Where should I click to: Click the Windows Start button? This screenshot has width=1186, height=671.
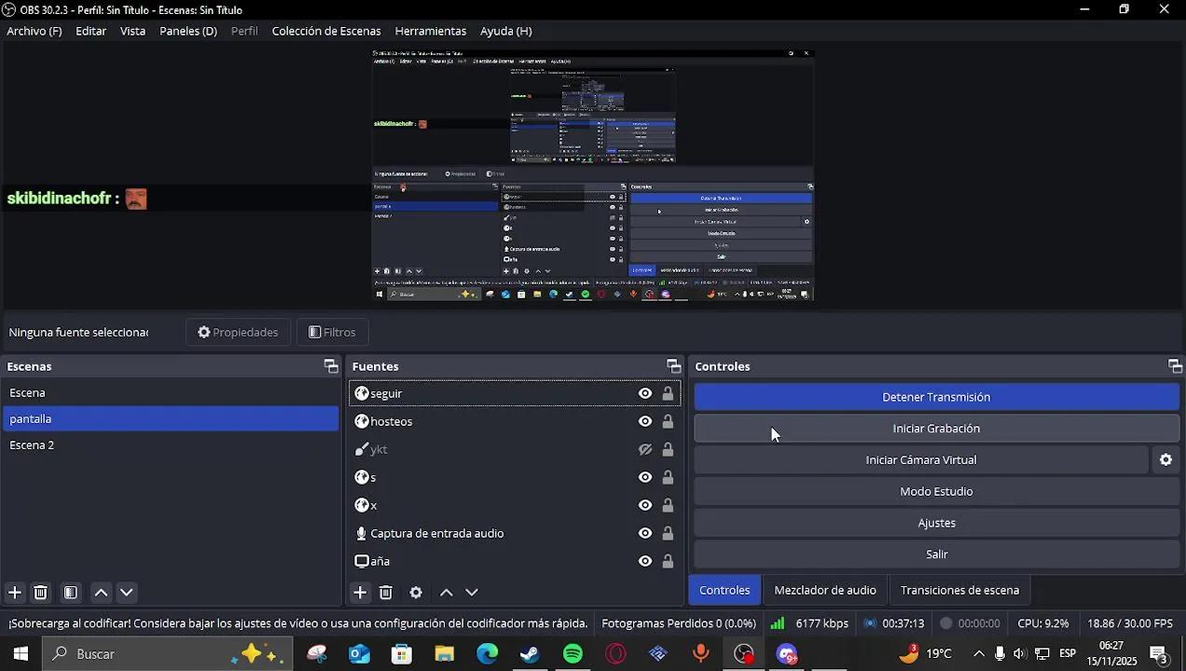click(21, 654)
